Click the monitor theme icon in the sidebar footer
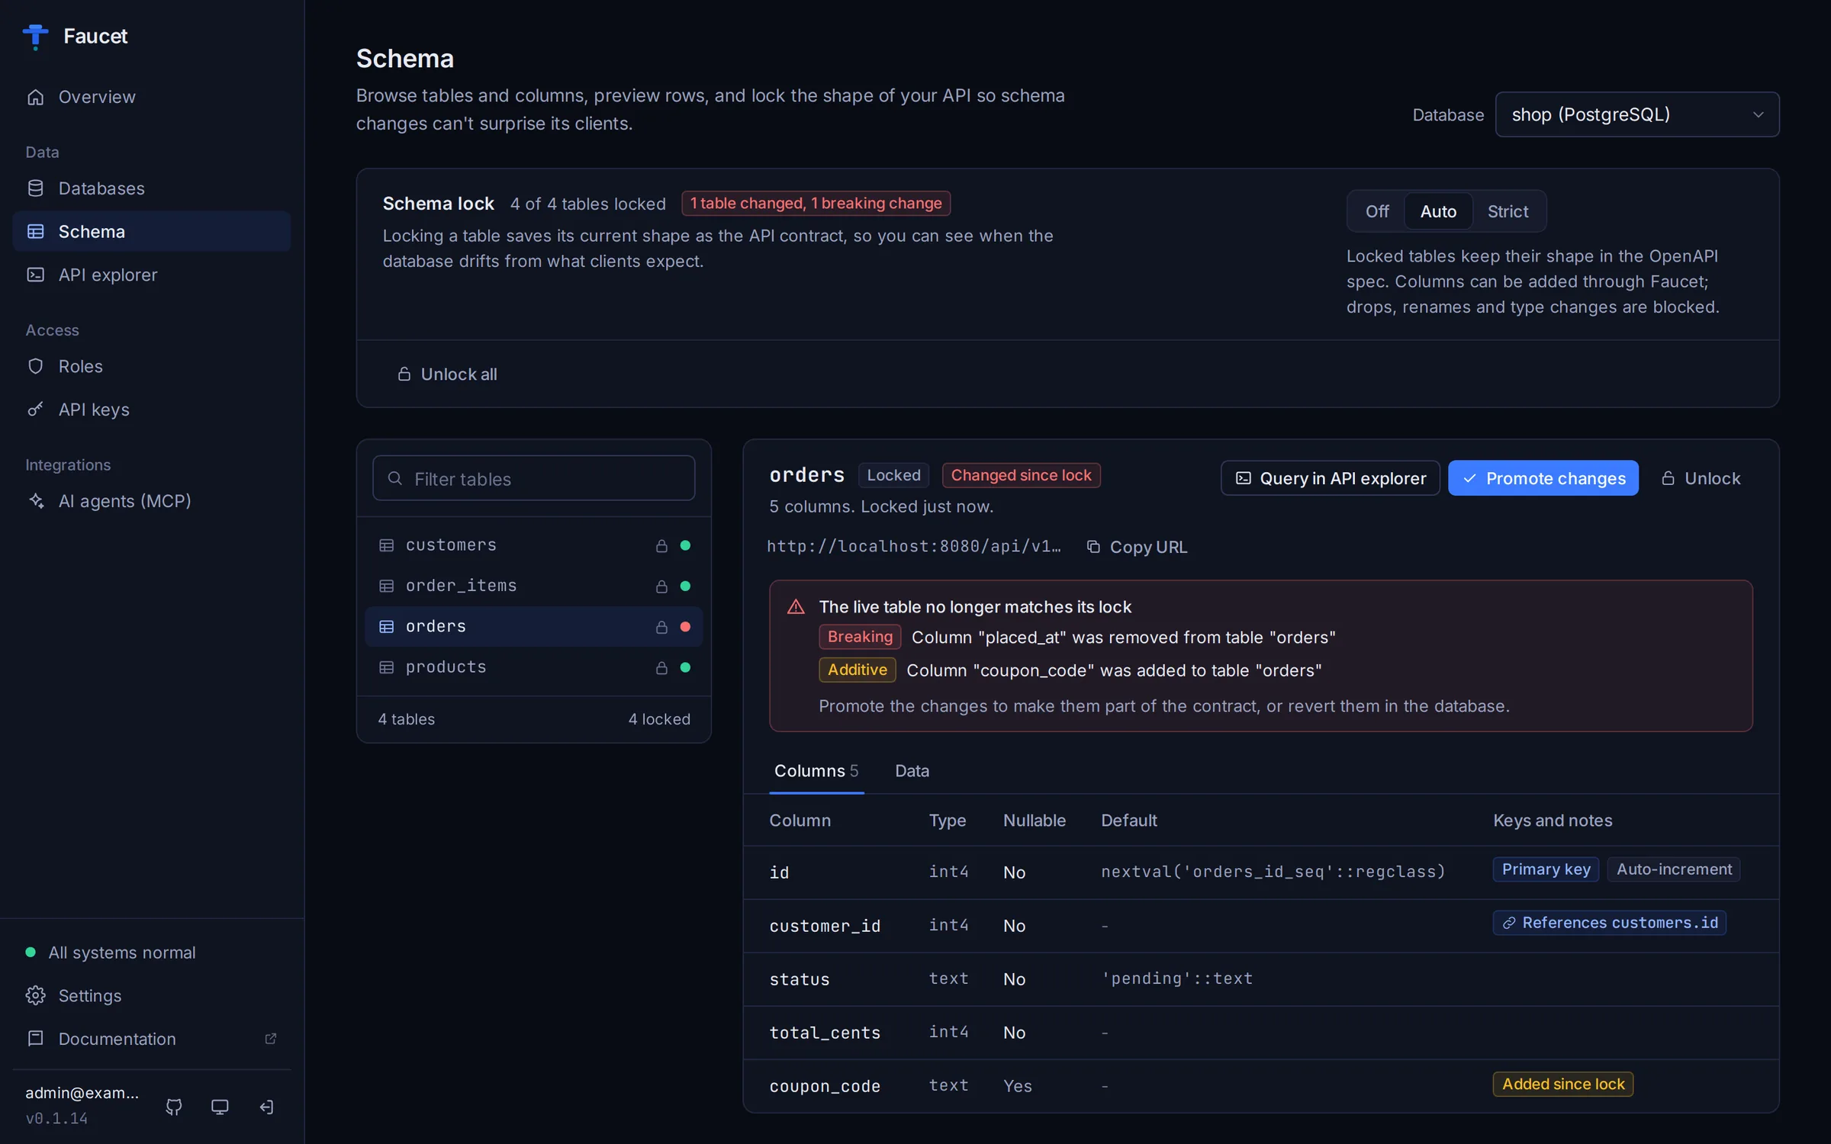Viewport: 1831px width, 1144px height. click(x=220, y=1107)
